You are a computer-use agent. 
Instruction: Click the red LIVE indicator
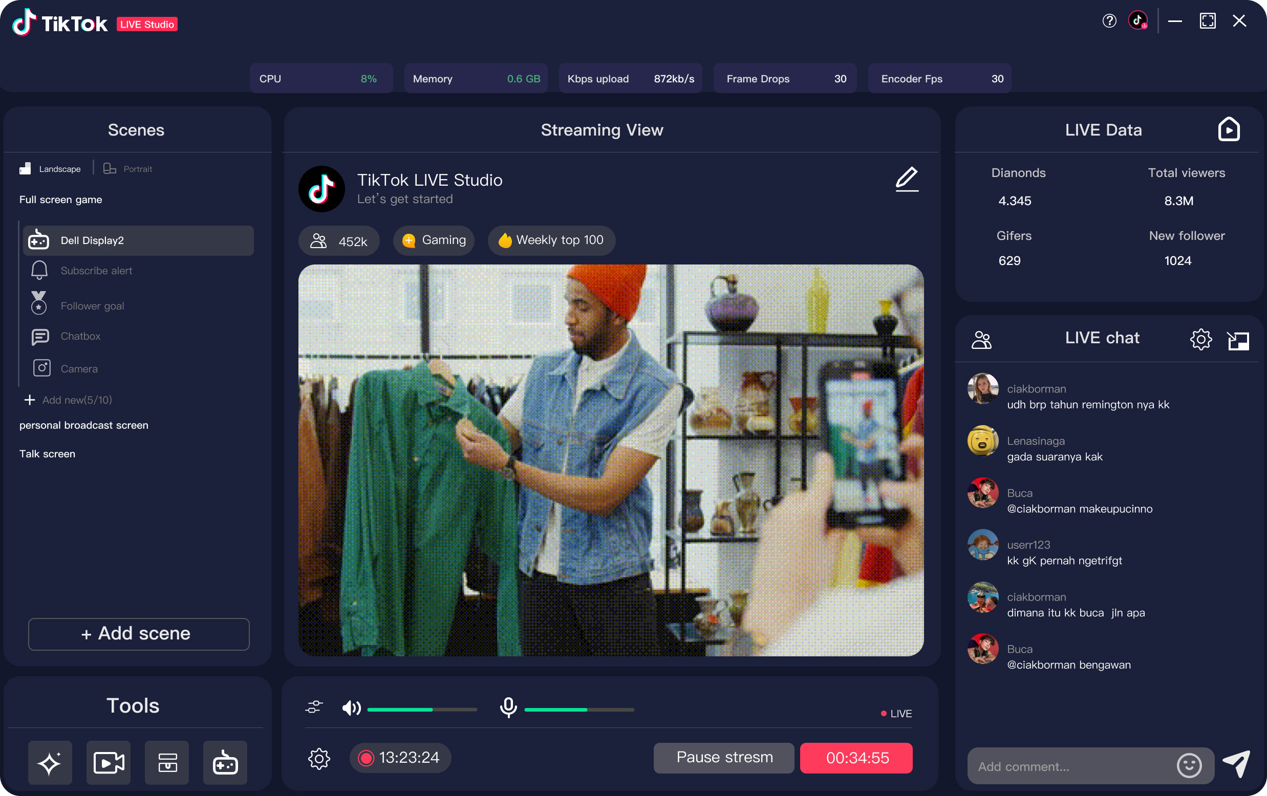[x=896, y=714]
